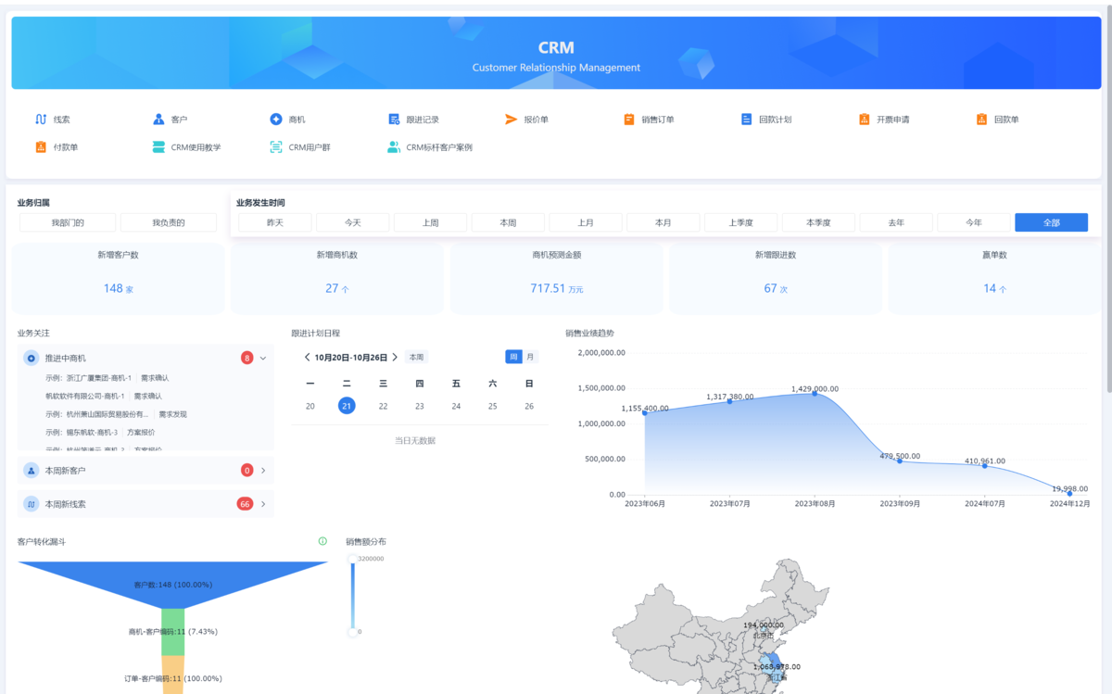This screenshot has width=1112, height=694.
Task: Click the red 0 badge on 本周新客户
Action: point(247,471)
